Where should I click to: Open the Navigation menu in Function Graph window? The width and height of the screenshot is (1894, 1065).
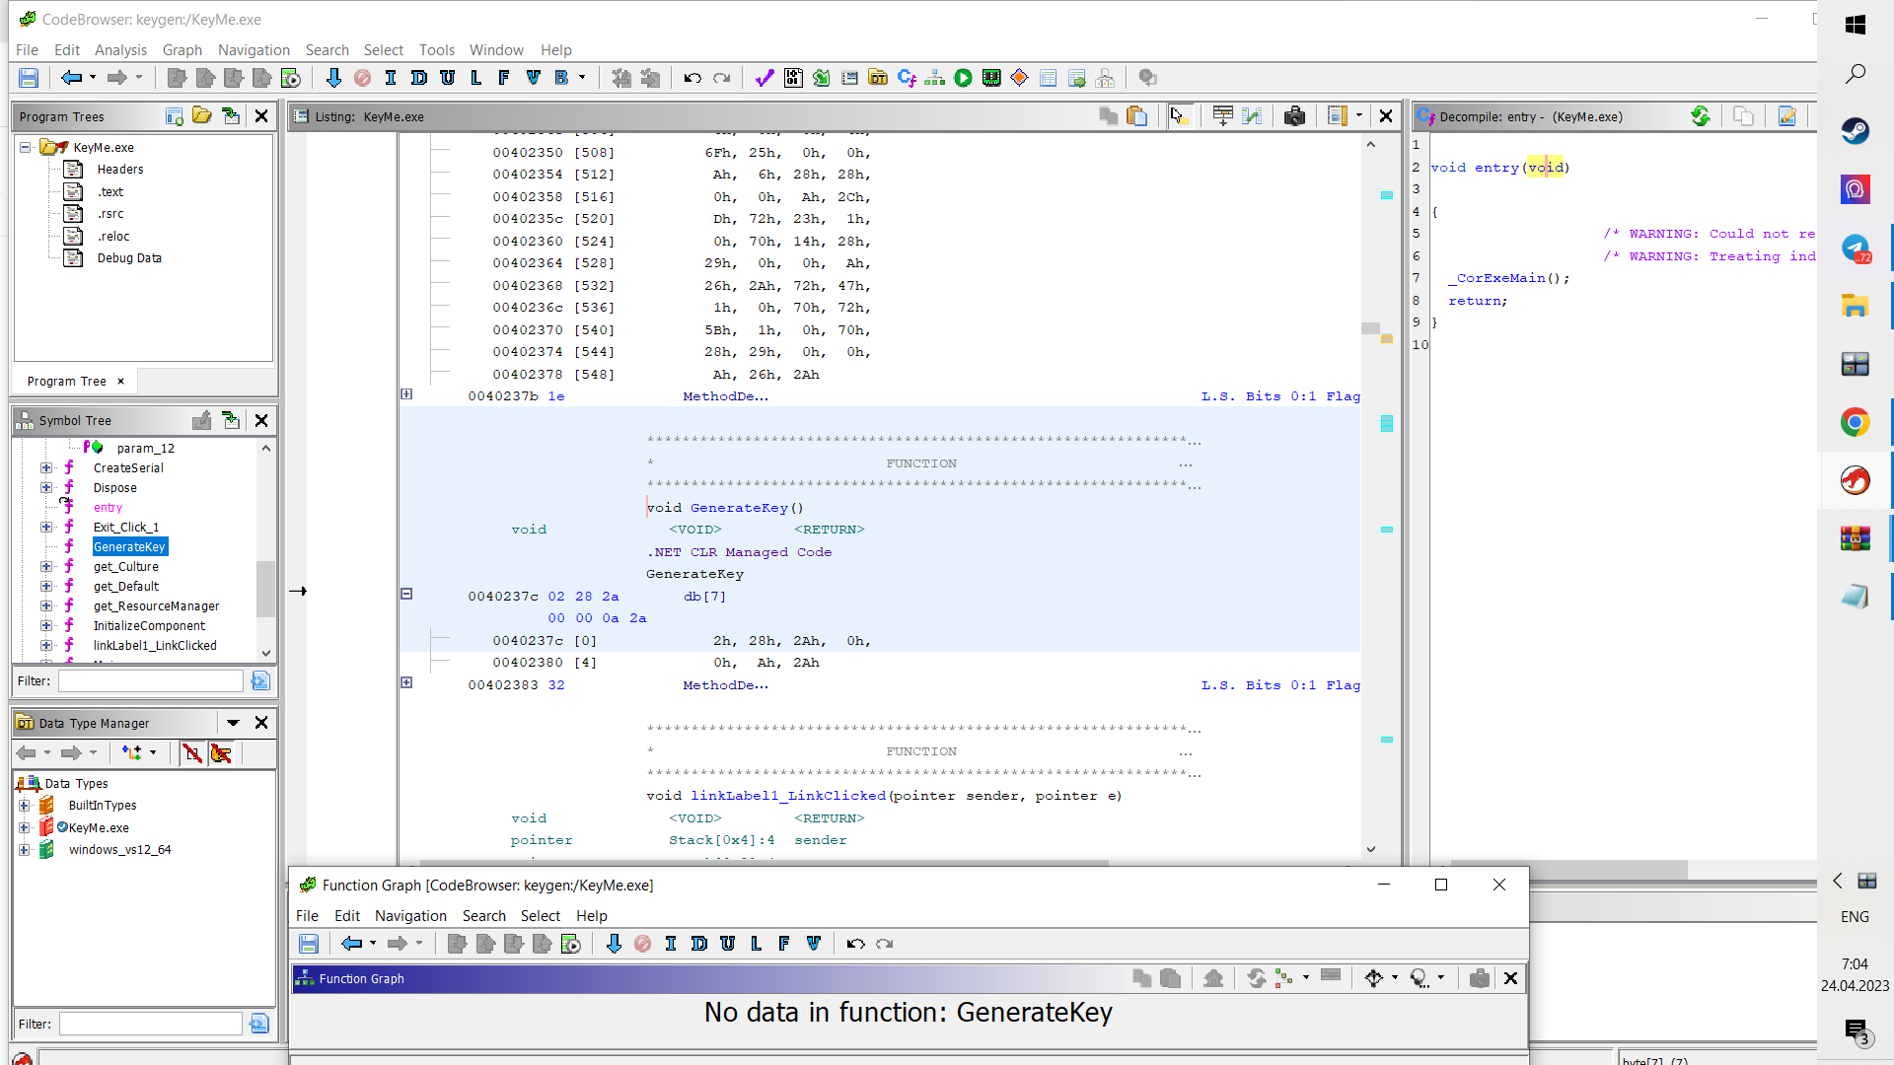[410, 916]
